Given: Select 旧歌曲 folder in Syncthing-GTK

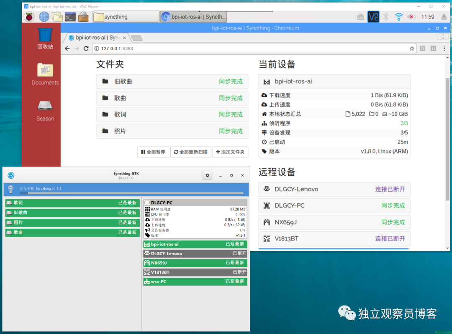Looking at the screenshot, I should [x=72, y=213].
